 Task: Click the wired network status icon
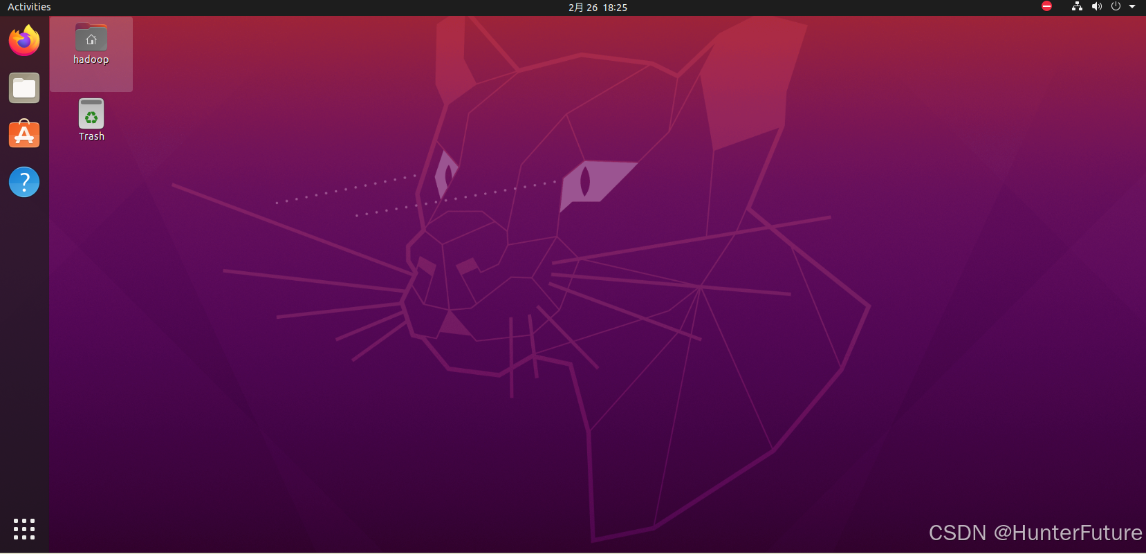[1077, 6]
